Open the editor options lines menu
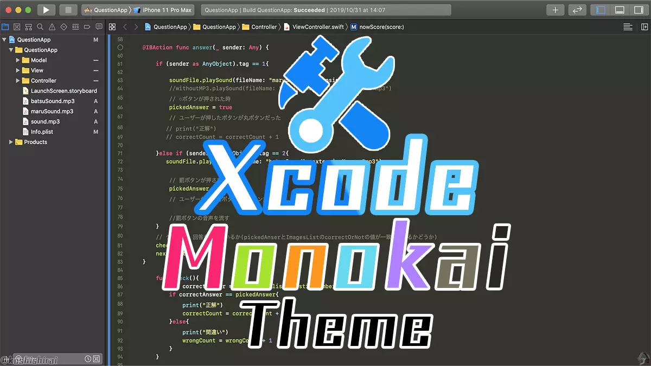651x366 pixels. pyautogui.click(x=628, y=27)
